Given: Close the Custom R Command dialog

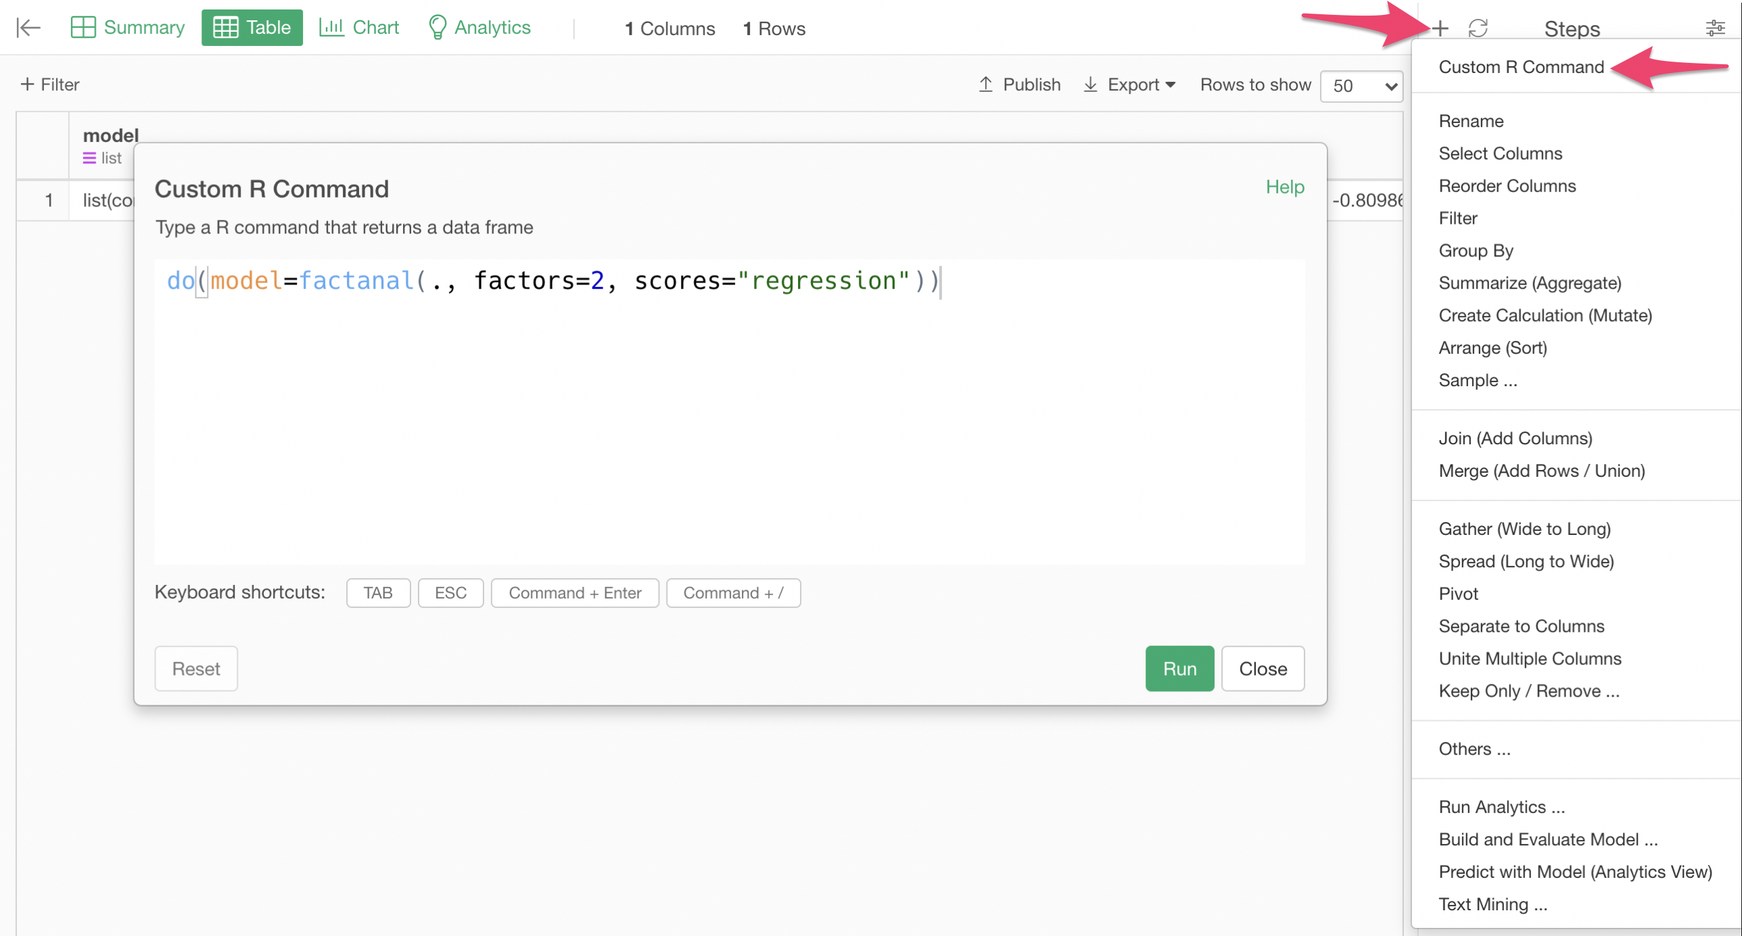Looking at the screenshot, I should coord(1263,668).
